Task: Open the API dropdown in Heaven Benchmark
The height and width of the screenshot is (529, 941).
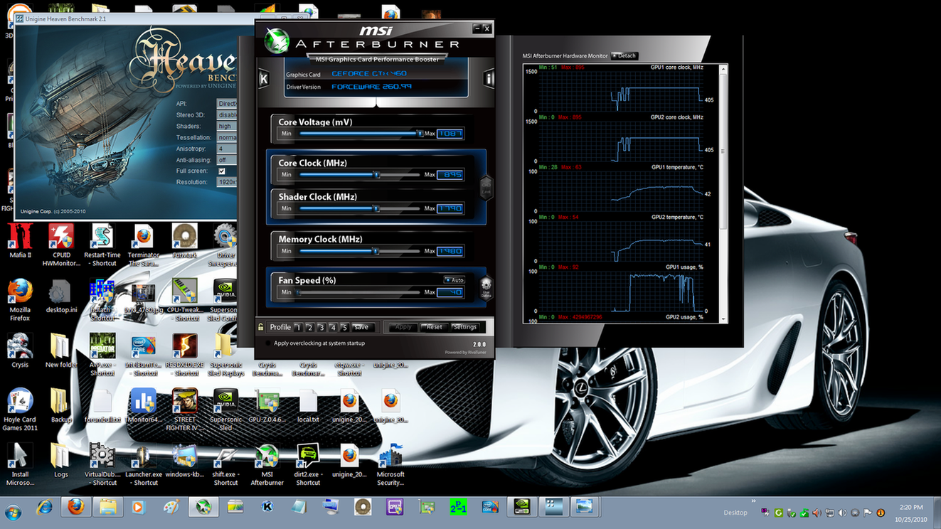Action: tap(227, 104)
